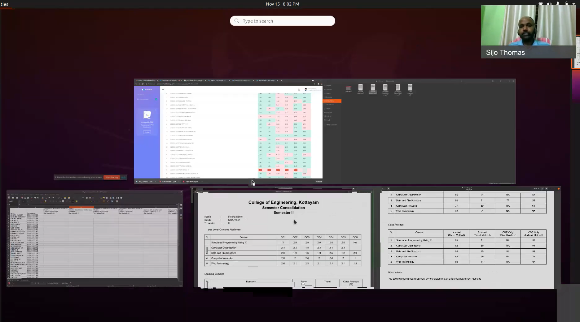This screenshot has width=580, height=322.
Task: Select the LibreOffice Calc spreadsheet window thumbnail
Action: pyautogui.click(x=94, y=238)
